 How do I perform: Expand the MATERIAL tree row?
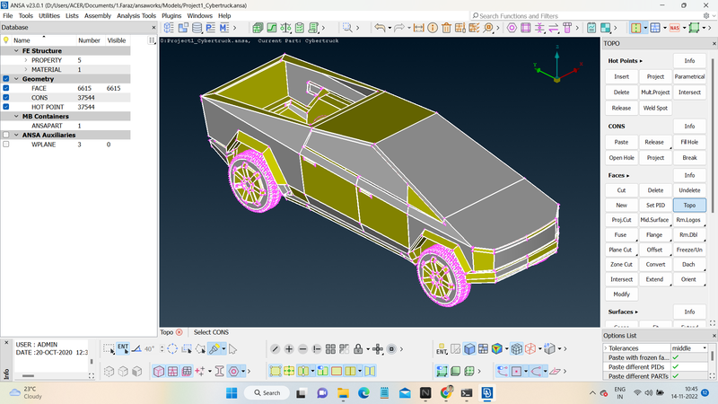tap(26, 70)
